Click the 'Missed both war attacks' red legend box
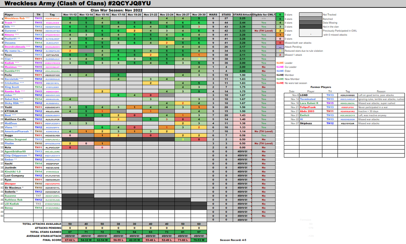Image resolution: width=406 pixels, height=244 pixels. 280,43
